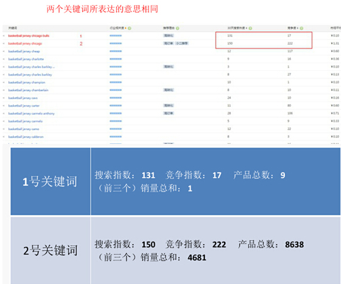The image size is (341, 284).
Task: Click competition value 117
Action: [x=290, y=52]
